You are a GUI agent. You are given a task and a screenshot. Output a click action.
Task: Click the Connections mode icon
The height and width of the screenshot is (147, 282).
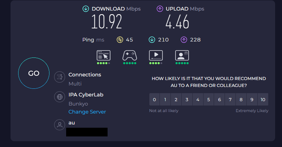(x=59, y=77)
